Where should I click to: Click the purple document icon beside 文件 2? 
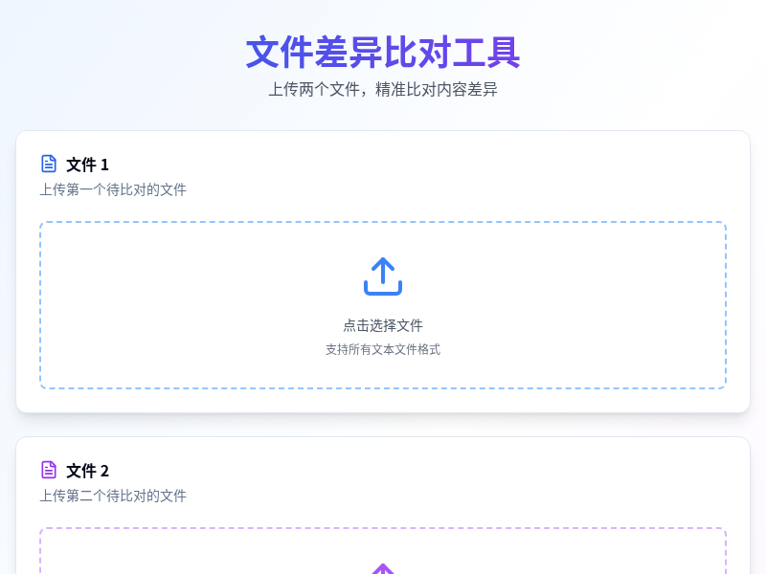tap(49, 469)
